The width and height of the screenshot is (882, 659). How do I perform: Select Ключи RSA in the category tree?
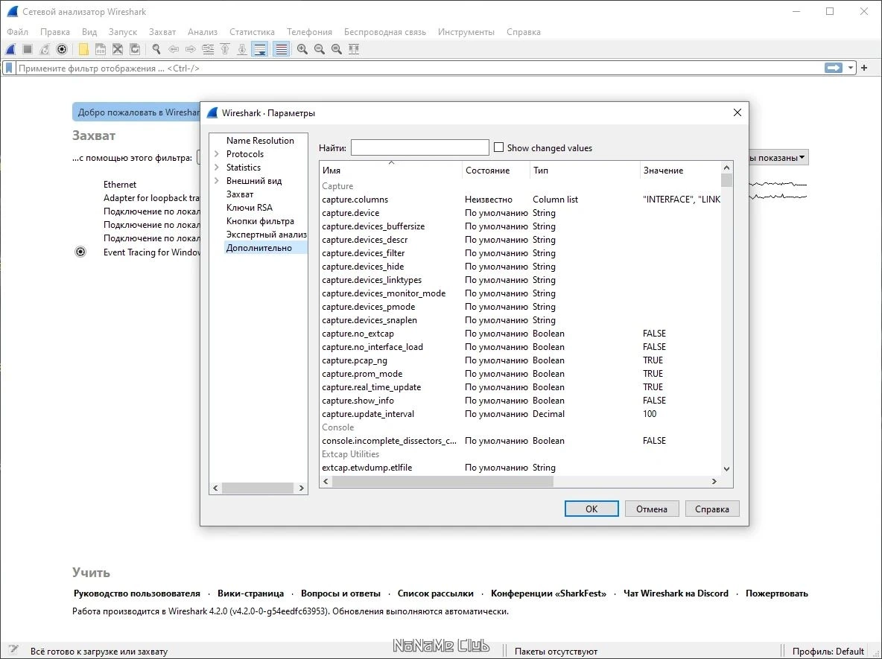click(250, 208)
